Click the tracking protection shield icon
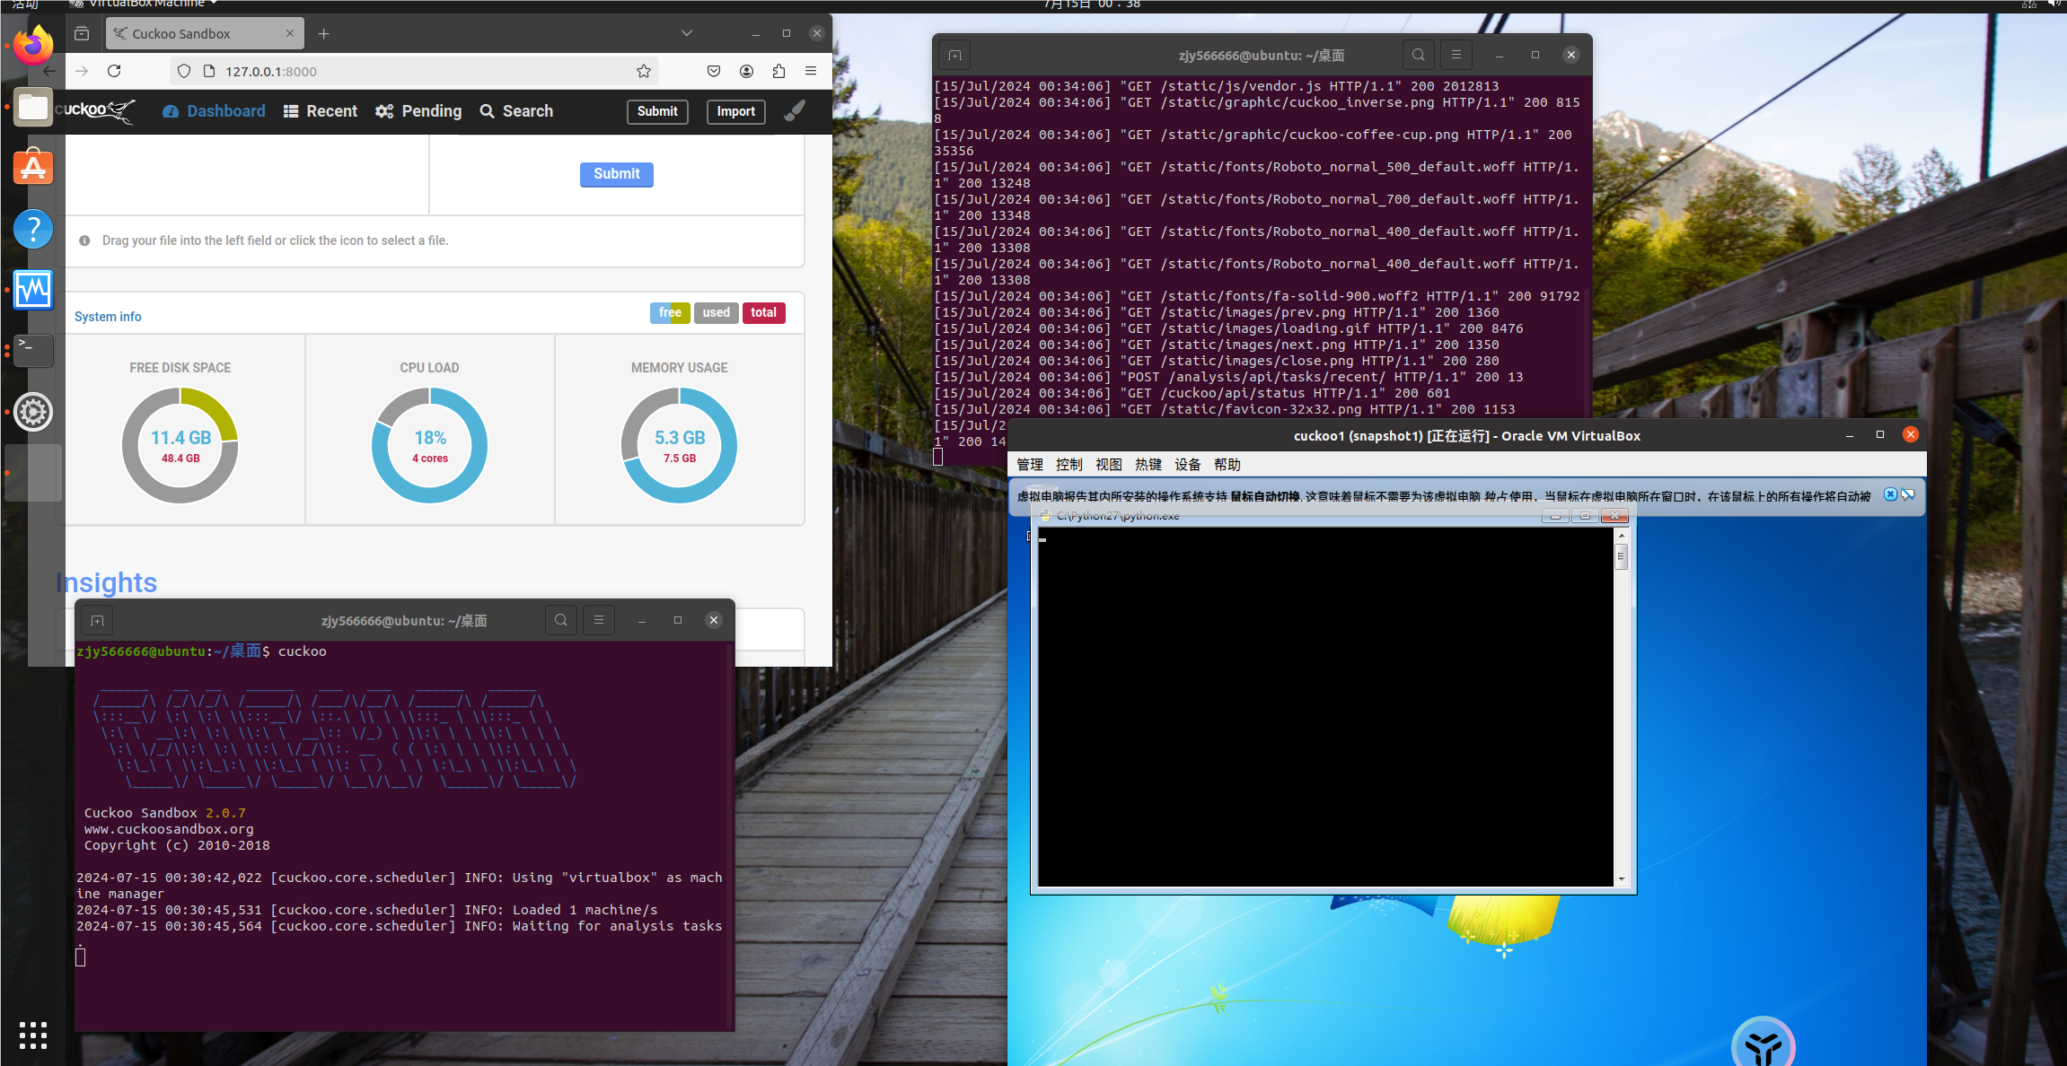The image size is (2067, 1066). pyautogui.click(x=184, y=71)
